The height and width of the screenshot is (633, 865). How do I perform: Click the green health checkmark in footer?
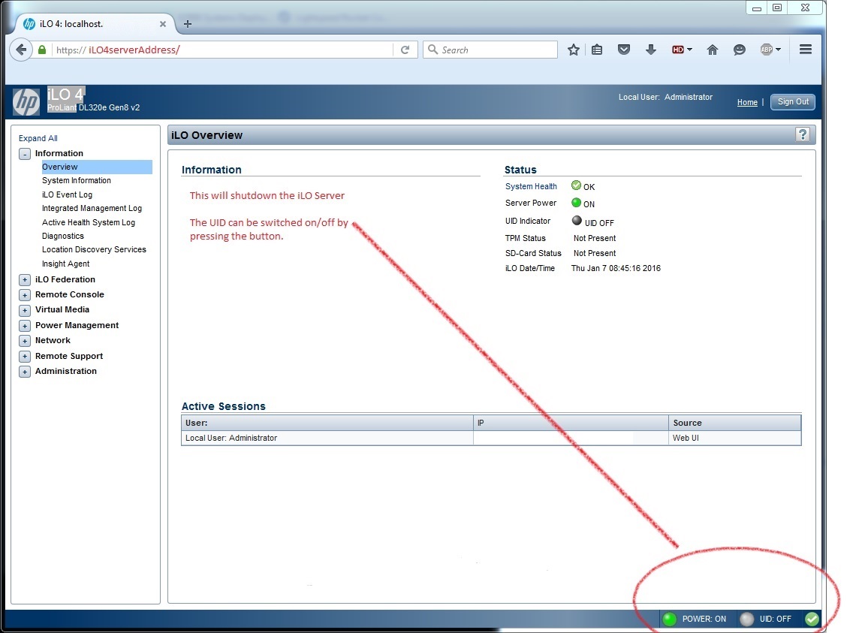pyautogui.click(x=812, y=619)
